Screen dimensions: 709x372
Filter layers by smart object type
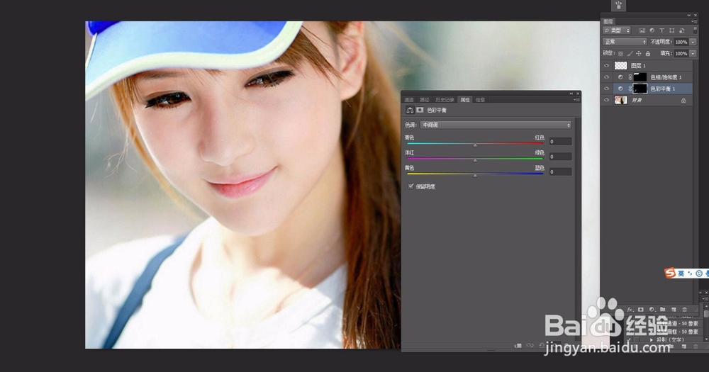click(x=681, y=30)
